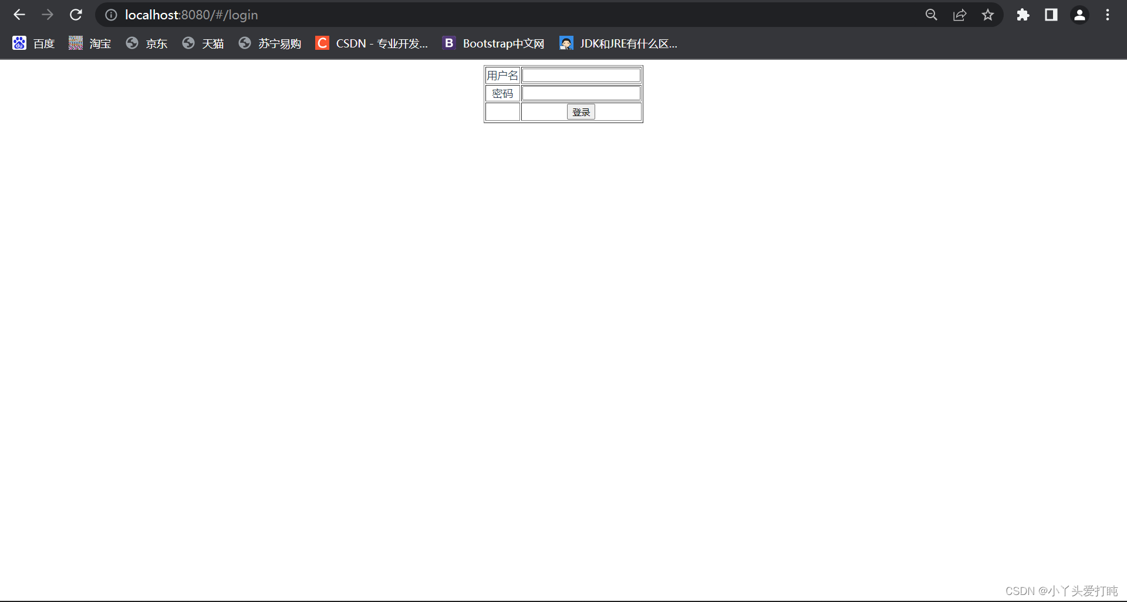The image size is (1127, 602).
Task: Click the 用户名 label text
Action: click(502, 76)
